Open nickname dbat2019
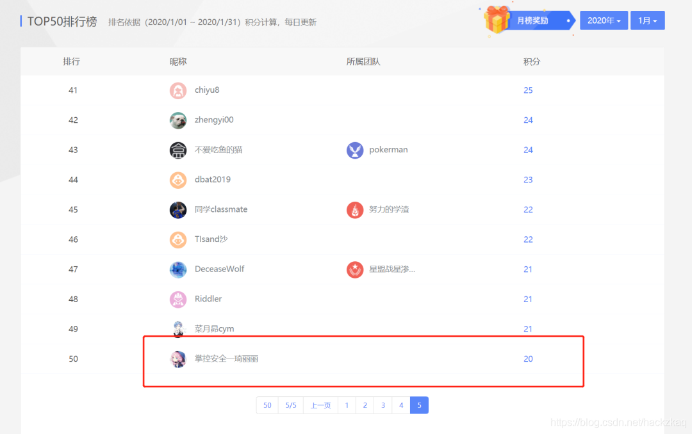The width and height of the screenshot is (692, 434). (x=213, y=179)
